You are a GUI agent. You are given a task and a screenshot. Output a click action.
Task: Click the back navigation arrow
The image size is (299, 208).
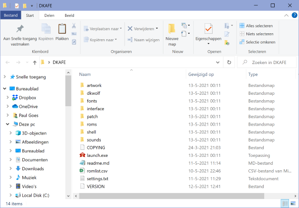(7, 63)
